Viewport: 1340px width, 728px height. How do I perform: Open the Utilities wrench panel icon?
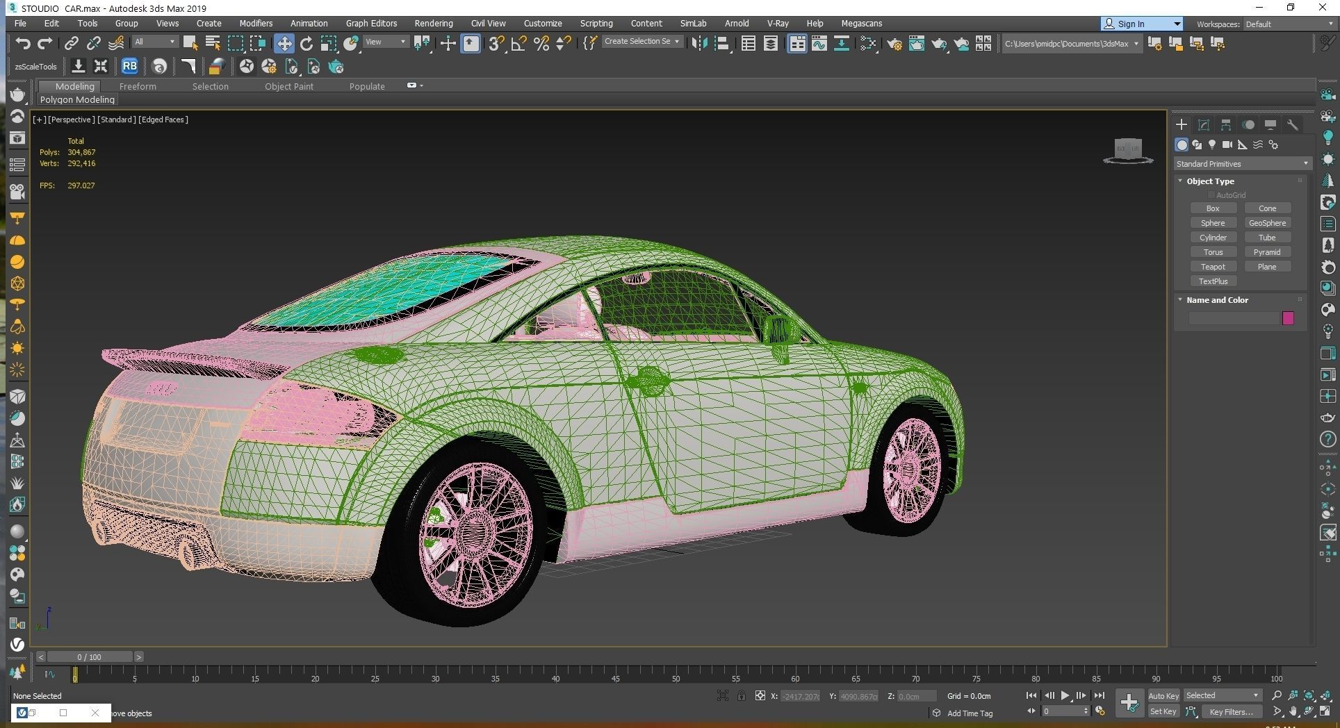click(x=1293, y=125)
